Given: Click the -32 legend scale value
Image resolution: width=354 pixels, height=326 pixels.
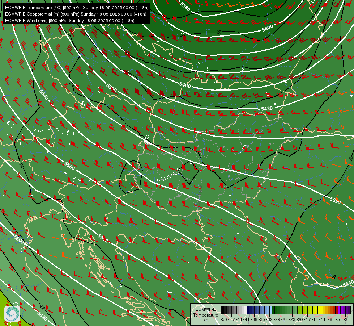Looking at the screenshot, I should [x=269, y=320].
